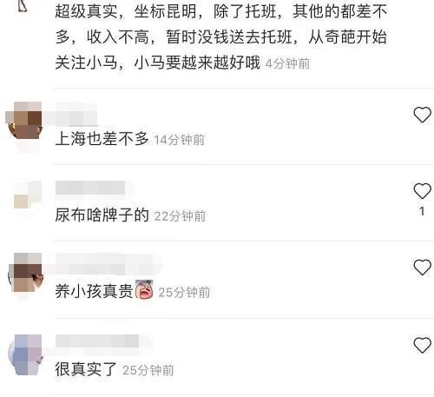The height and width of the screenshot is (397, 434).
Task: Like the 上海也差不多 comment
Action: pos(422,115)
